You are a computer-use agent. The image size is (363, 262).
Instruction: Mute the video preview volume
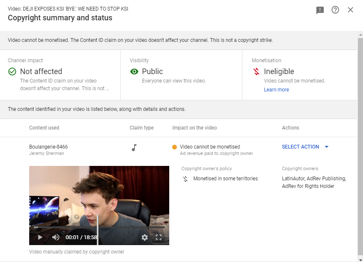(x=56, y=237)
